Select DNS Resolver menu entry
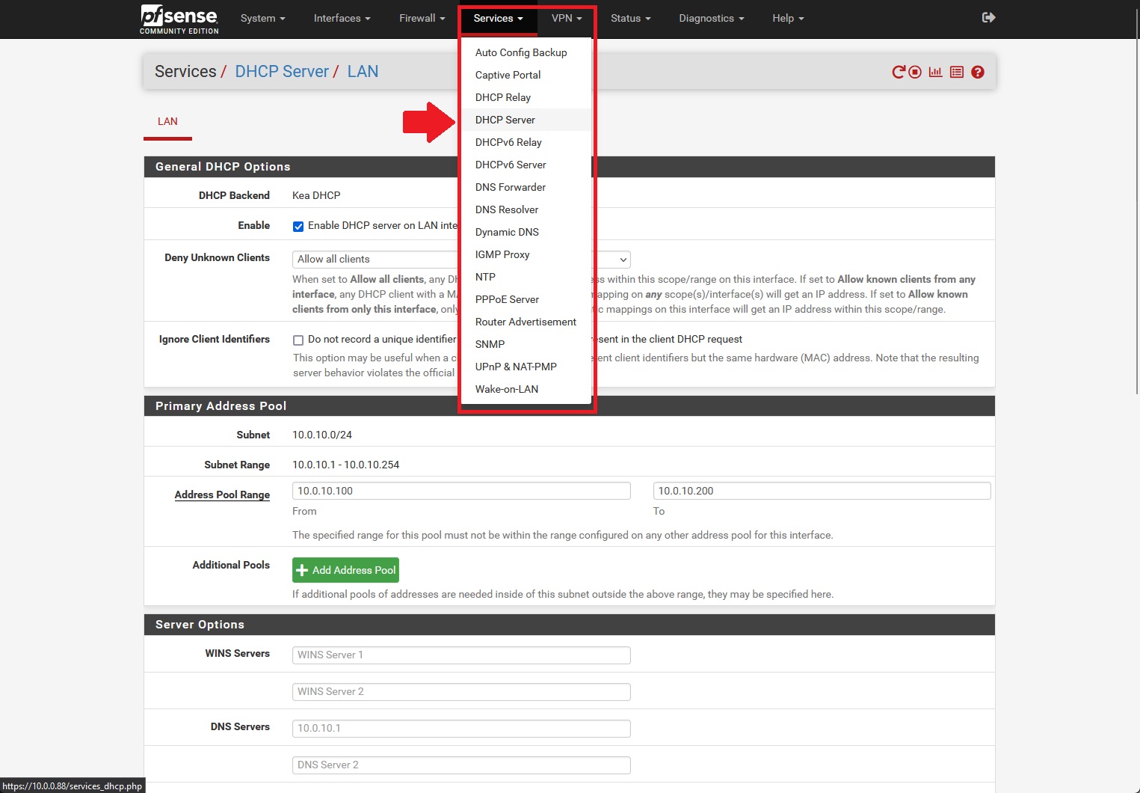The height and width of the screenshot is (793, 1140). 526,209
